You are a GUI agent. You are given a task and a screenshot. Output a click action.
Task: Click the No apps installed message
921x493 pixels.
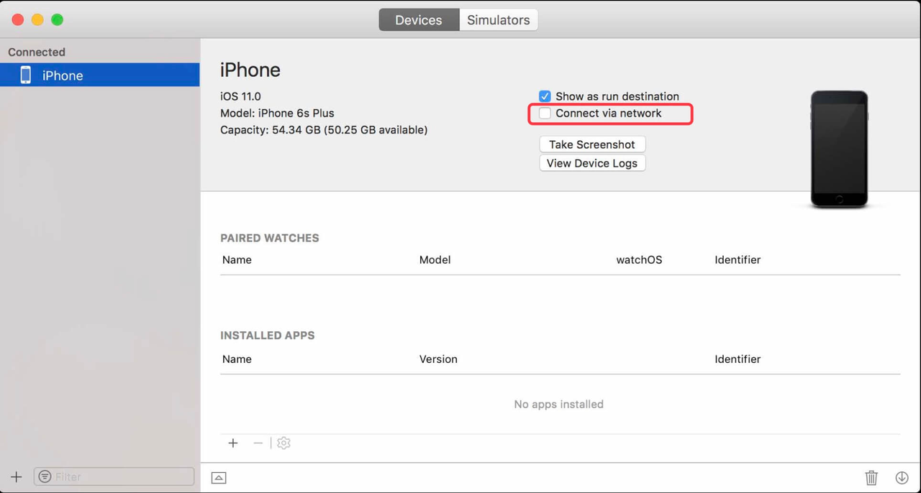[x=559, y=404]
